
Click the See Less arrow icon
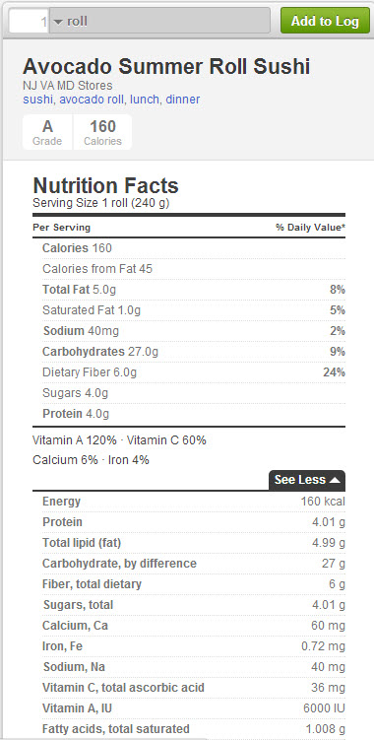click(335, 481)
